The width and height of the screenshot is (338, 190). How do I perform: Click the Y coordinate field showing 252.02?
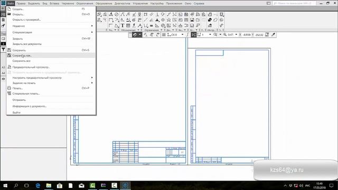pos(259,35)
